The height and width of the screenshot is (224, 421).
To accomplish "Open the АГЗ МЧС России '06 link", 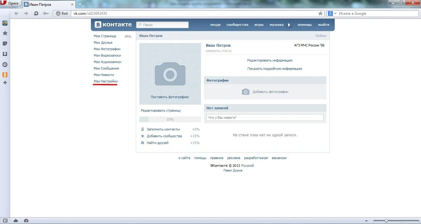I will [309, 45].
